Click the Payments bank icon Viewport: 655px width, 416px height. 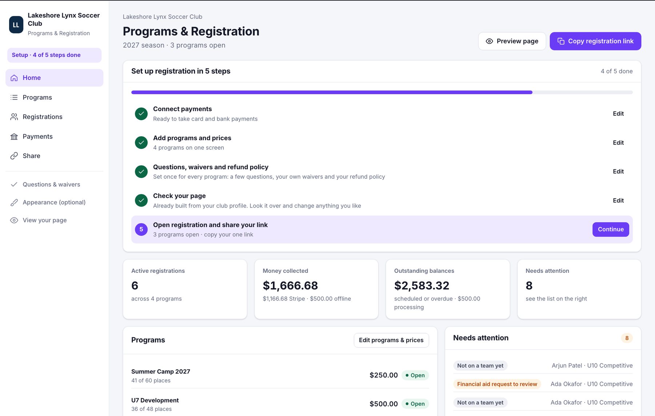(14, 136)
